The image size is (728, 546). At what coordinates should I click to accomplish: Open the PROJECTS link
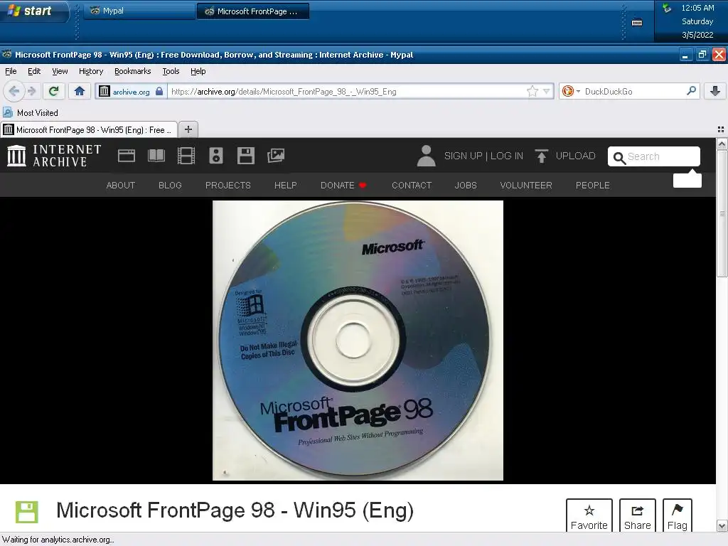[x=228, y=186]
